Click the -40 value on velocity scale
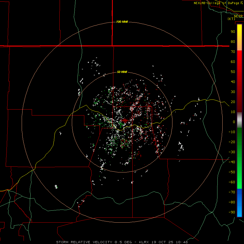Screen dimensions: 244x244 pos(232,162)
